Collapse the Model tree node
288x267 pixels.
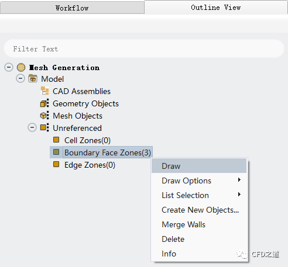tap(20, 78)
